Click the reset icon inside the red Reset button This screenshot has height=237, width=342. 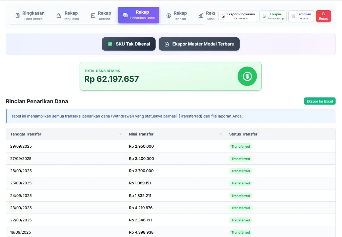coord(323,14)
